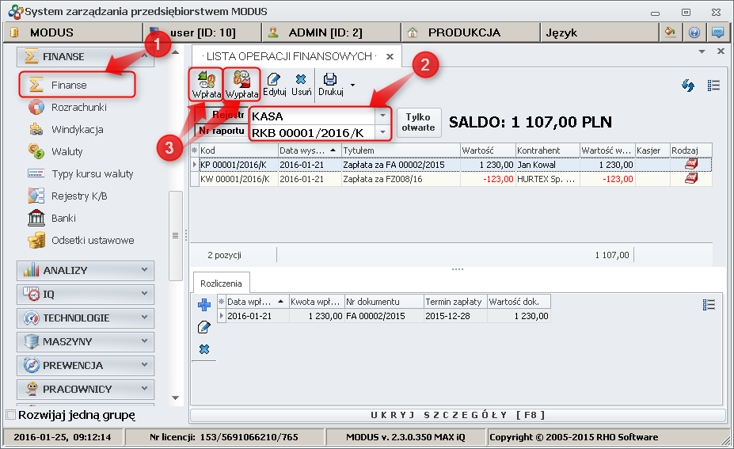Click the blue plus add settlement icon
The image size is (734, 449).
pyautogui.click(x=203, y=305)
